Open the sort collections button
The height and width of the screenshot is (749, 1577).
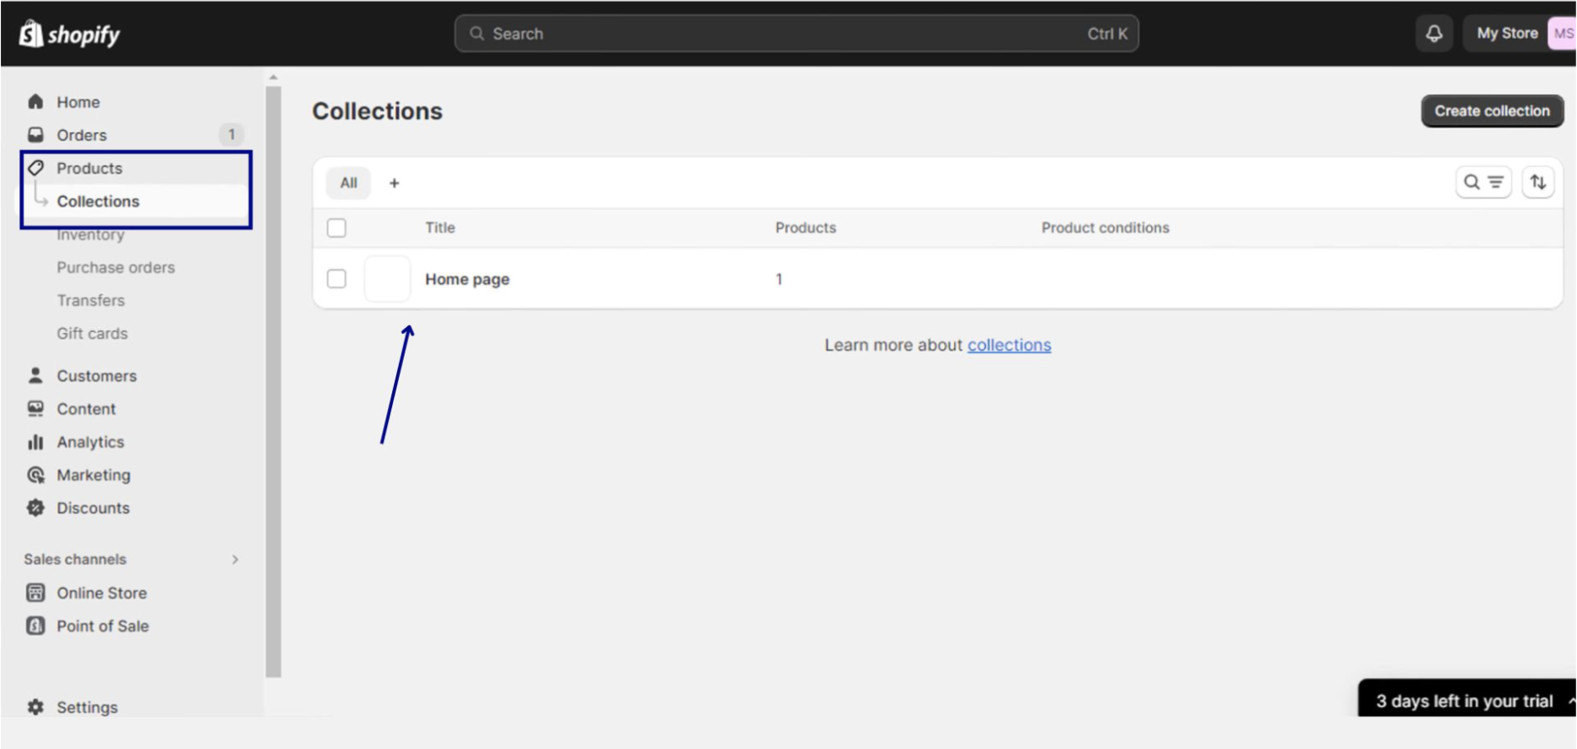coord(1538,182)
